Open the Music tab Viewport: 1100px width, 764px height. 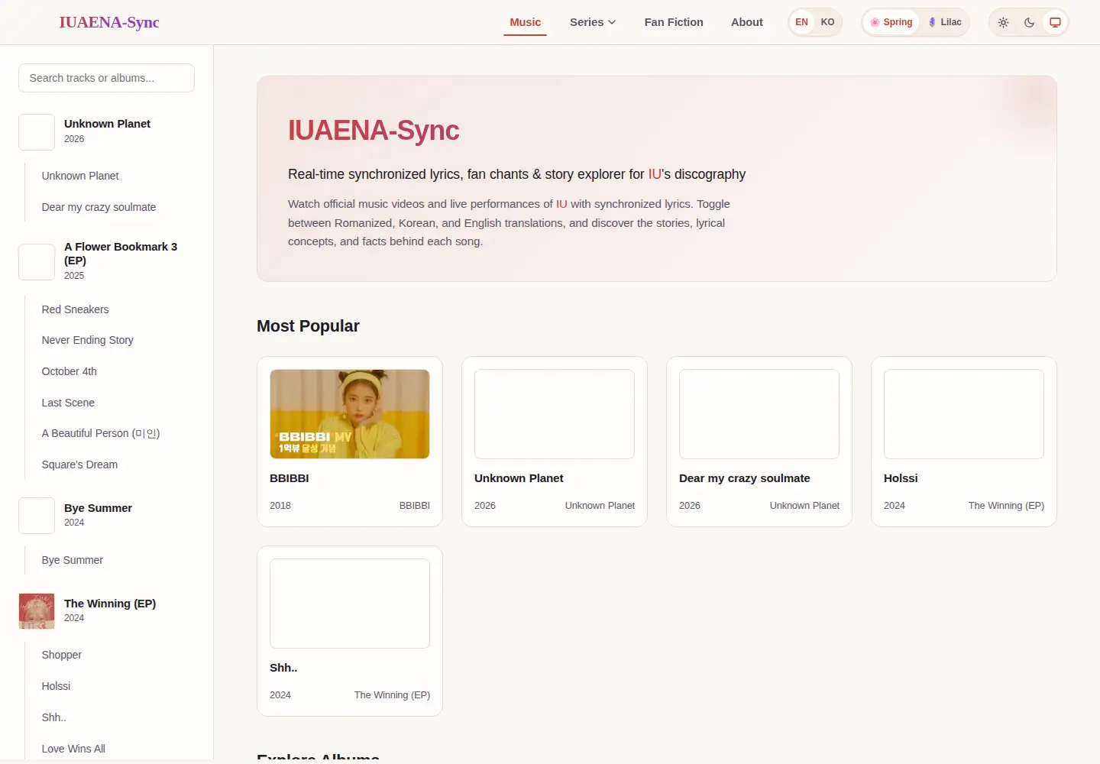[x=526, y=22]
